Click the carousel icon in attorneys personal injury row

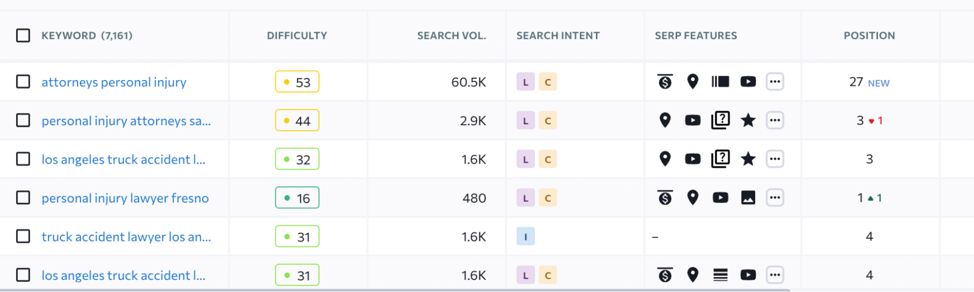pos(720,82)
